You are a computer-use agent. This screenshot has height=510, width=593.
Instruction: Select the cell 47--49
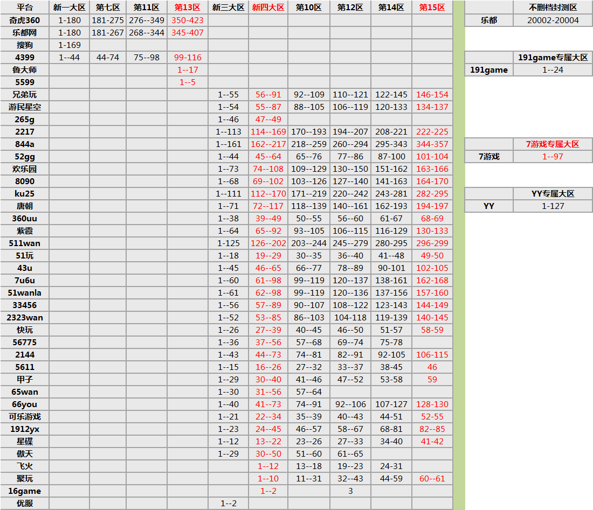[x=268, y=120]
